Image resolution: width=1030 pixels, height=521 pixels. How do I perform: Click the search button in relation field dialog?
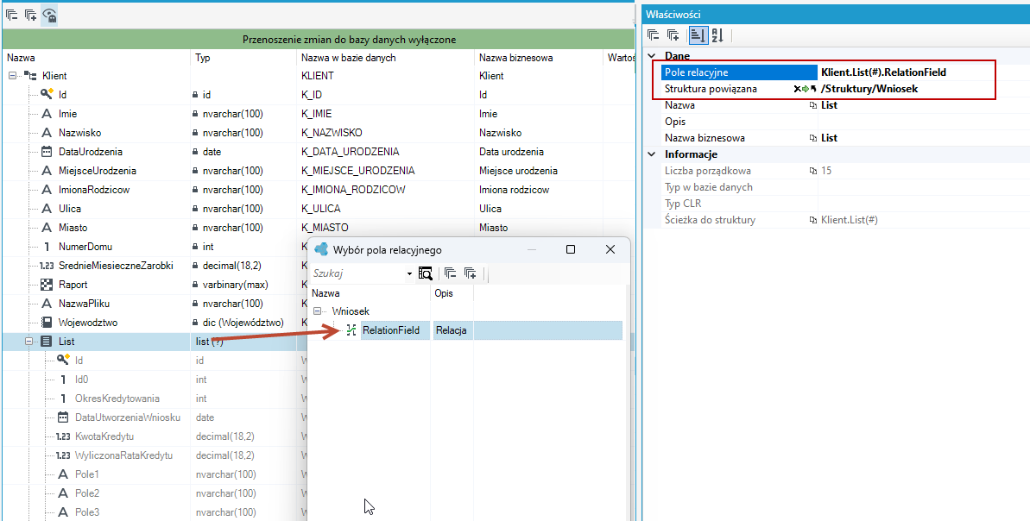pyautogui.click(x=426, y=273)
